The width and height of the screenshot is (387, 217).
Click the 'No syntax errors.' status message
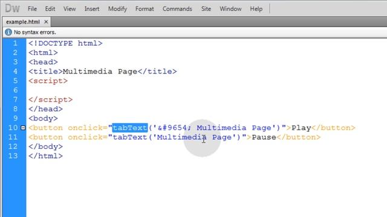click(x=35, y=32)
